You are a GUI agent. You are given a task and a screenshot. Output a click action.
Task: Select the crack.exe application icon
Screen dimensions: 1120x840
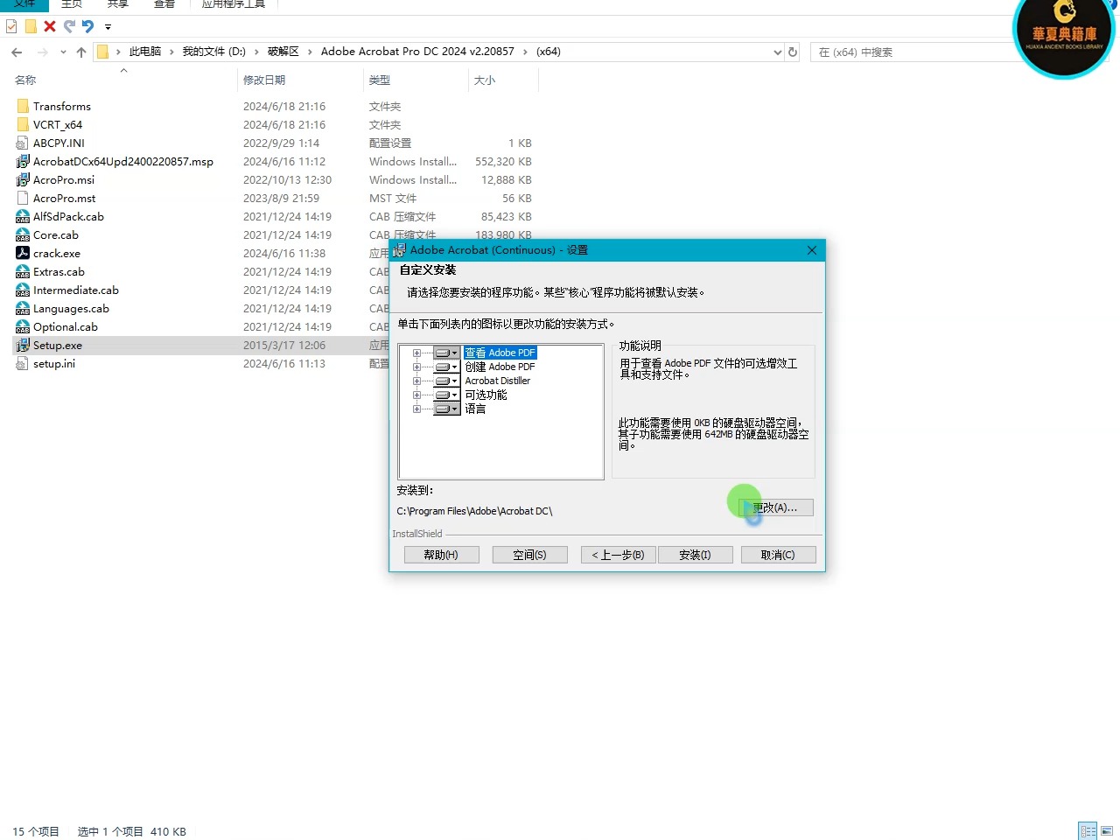click(x=23, y=254)
